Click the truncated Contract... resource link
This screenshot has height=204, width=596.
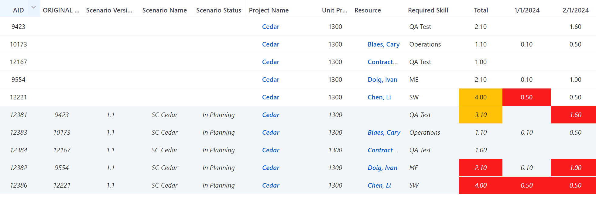[382, 62]
